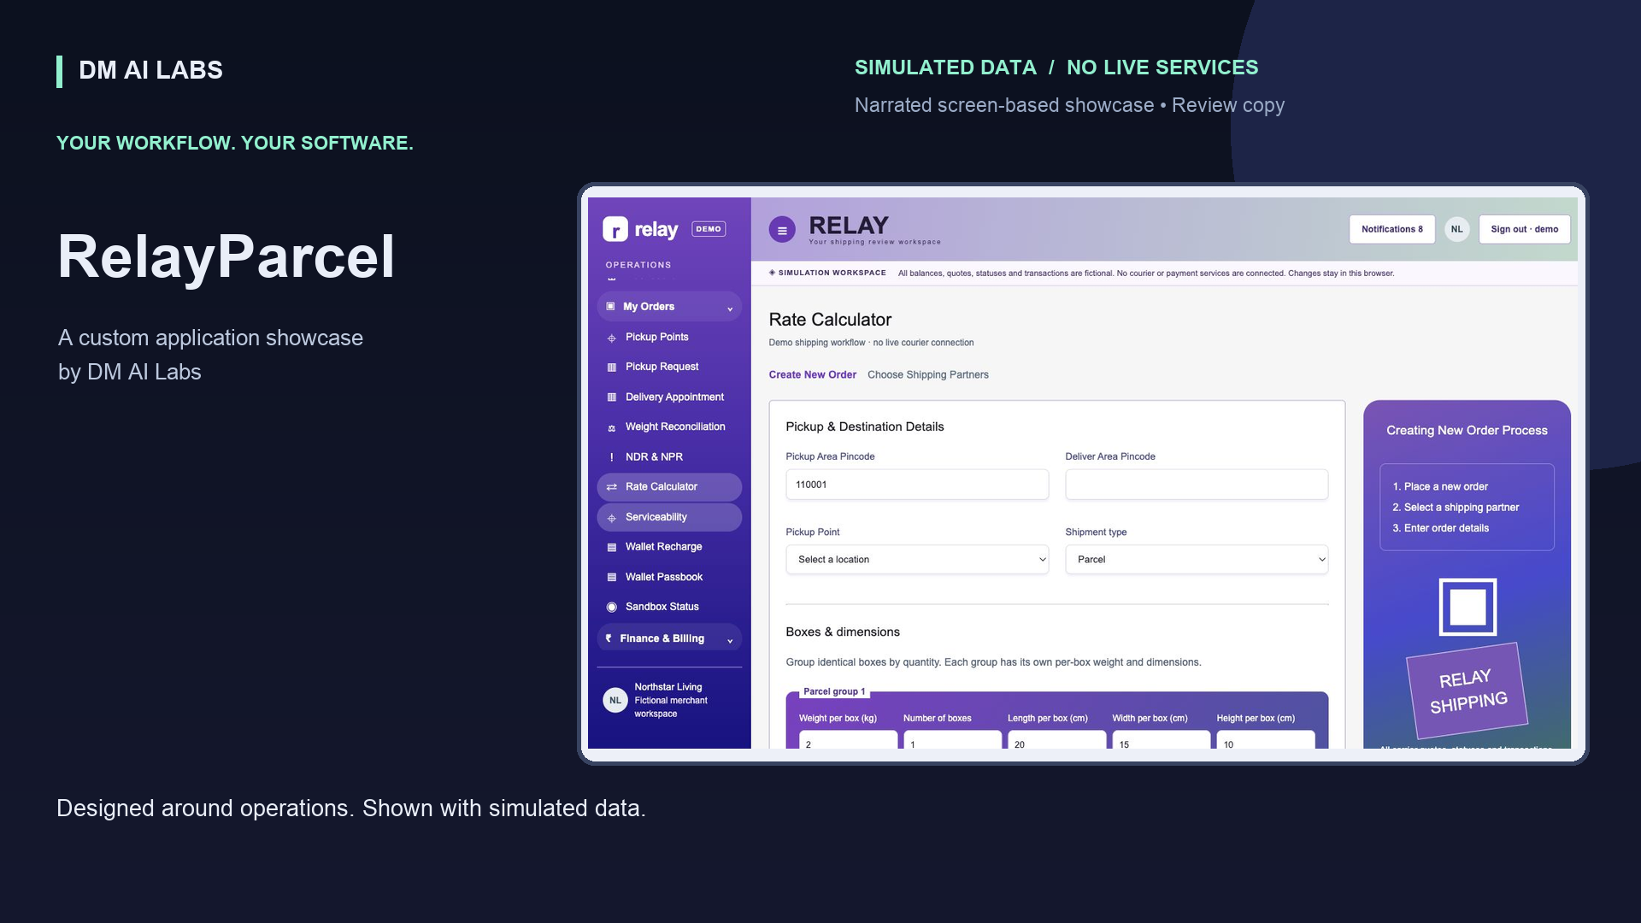Click the Number of boxes field
Screen dimensions: 1641x923
coord(952,741)
